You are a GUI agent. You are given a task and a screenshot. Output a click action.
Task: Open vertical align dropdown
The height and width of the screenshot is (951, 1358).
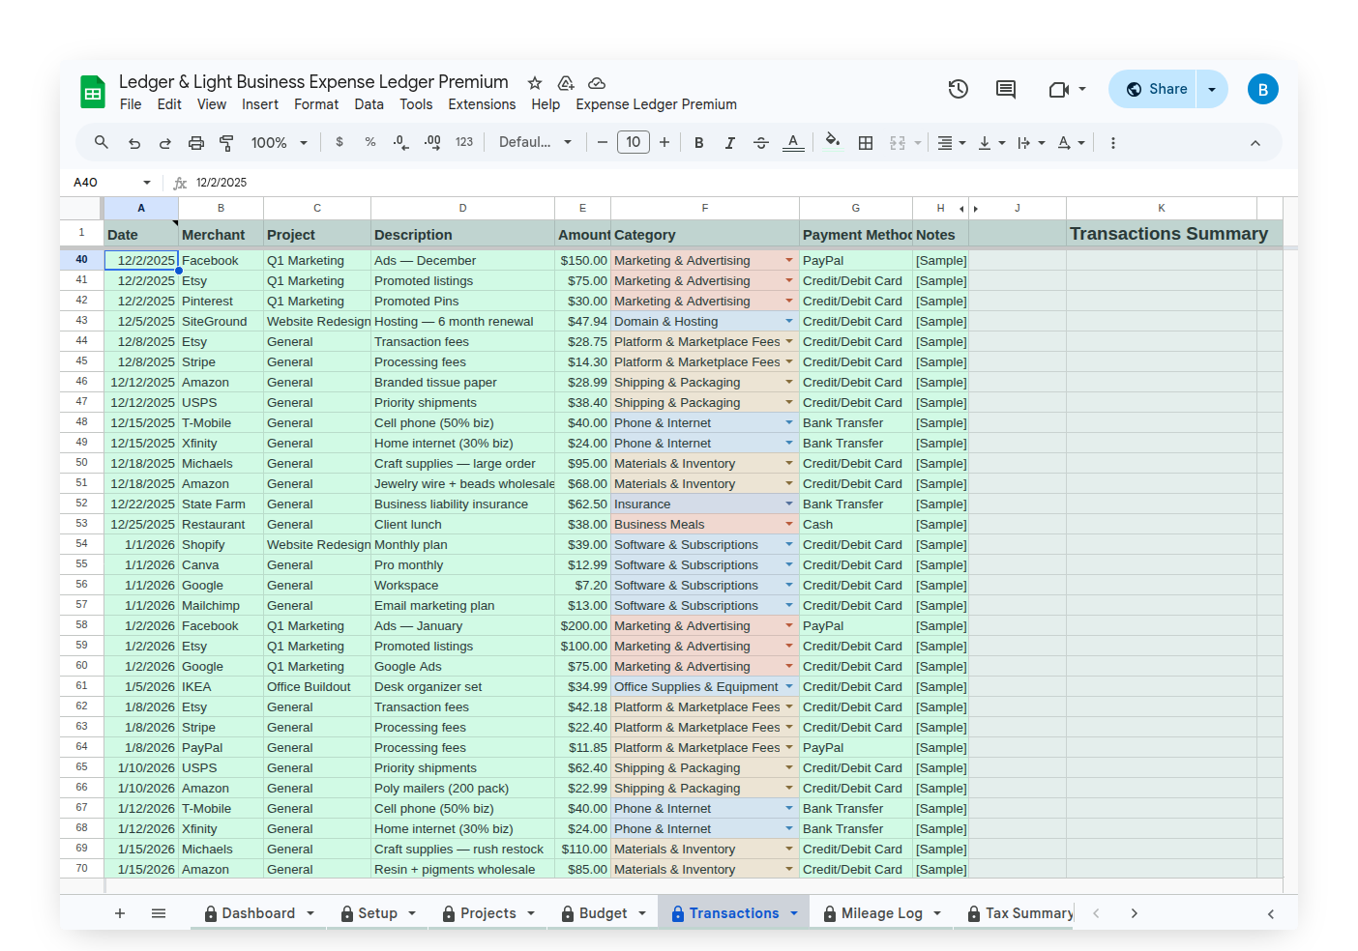click(x=991, y=142)
